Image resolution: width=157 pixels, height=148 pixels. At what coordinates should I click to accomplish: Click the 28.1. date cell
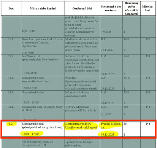(11, 39)
